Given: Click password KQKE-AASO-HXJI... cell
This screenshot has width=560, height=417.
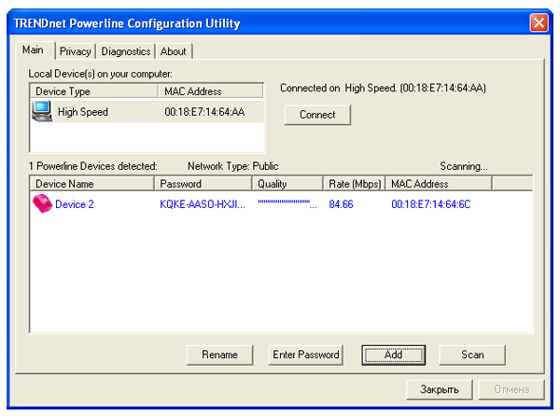Looking at the screenshot, I should click(x=203, y=204).
